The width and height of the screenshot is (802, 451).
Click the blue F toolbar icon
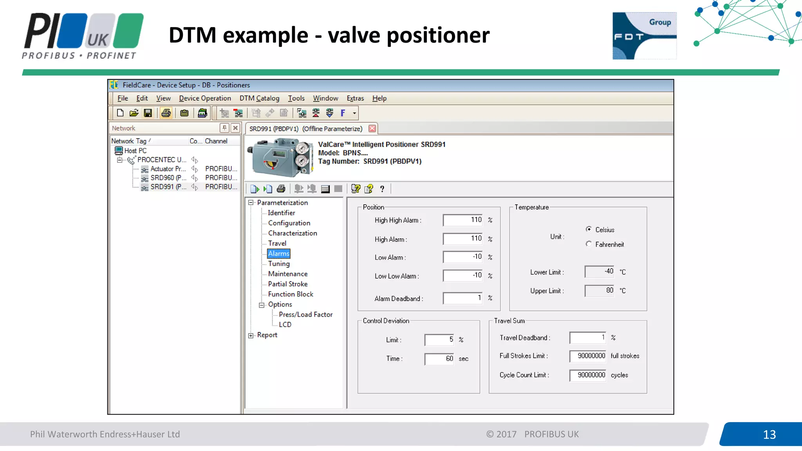pyautogui.click(x=343, y=113)
